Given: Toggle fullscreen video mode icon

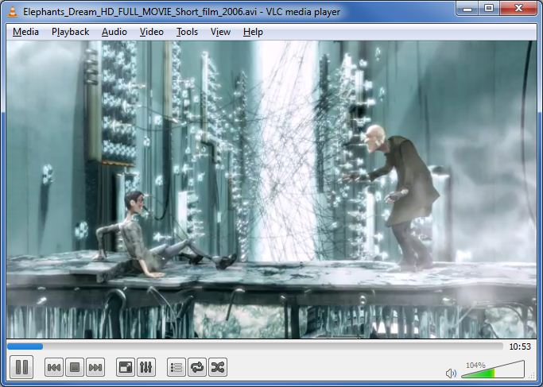Looking at the screenshot, I should (126, 367).
